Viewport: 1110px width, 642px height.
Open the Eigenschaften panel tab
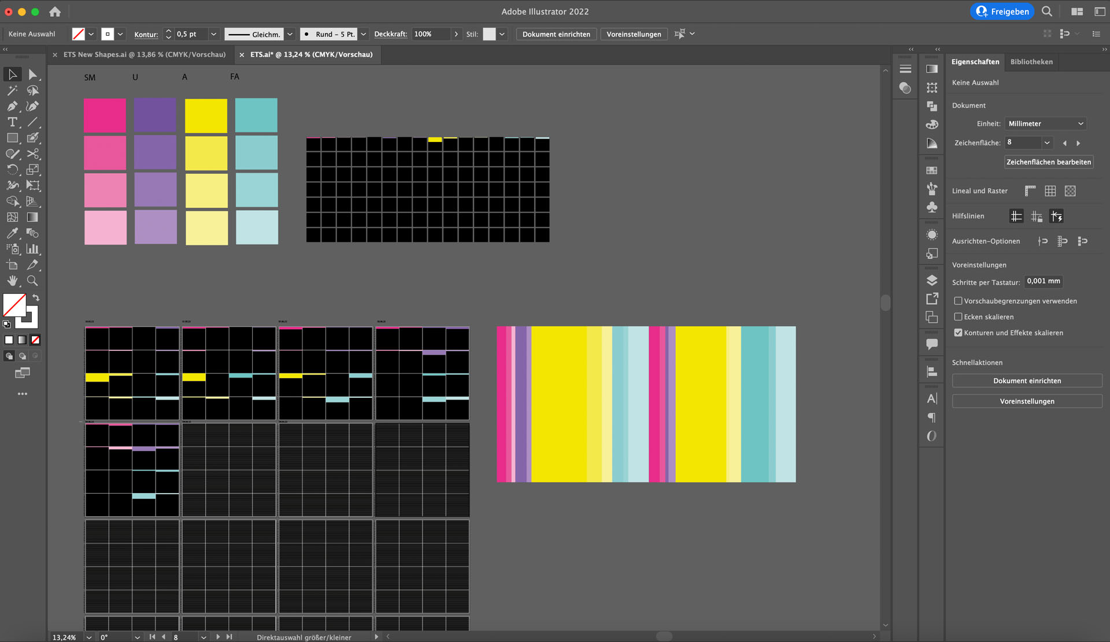point(975,62)
